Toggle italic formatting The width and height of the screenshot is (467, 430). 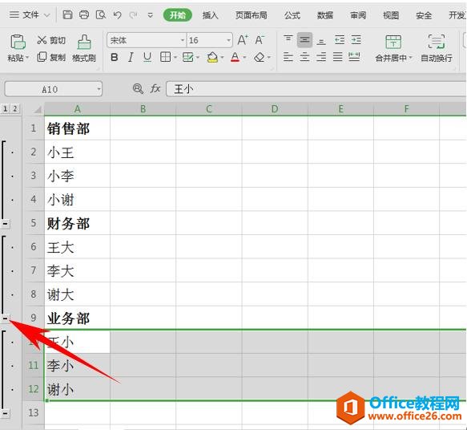(x=131, y=57)
